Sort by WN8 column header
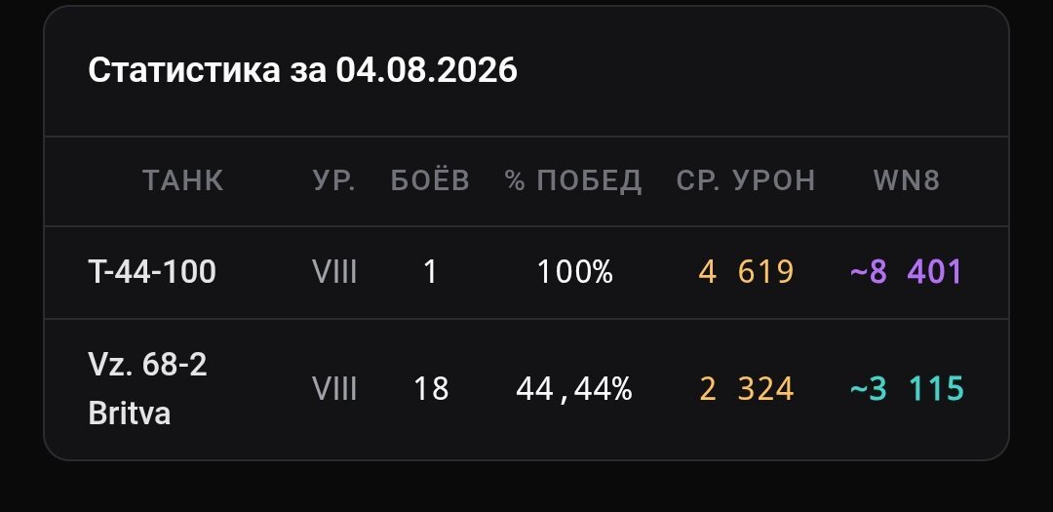This screenshot has width=1053, height=512. (907, 180)
